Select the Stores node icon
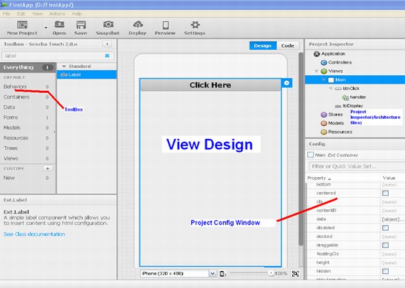Image resolution: width=405 pixels, height=288 pixels. [324, 114]
